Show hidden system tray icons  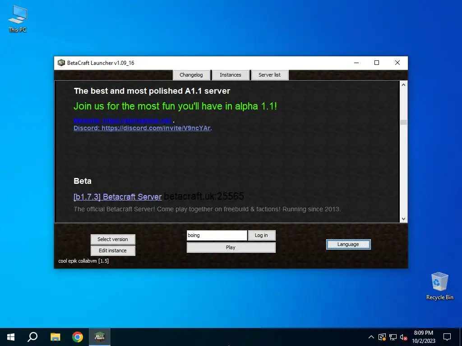pos(371,337)
